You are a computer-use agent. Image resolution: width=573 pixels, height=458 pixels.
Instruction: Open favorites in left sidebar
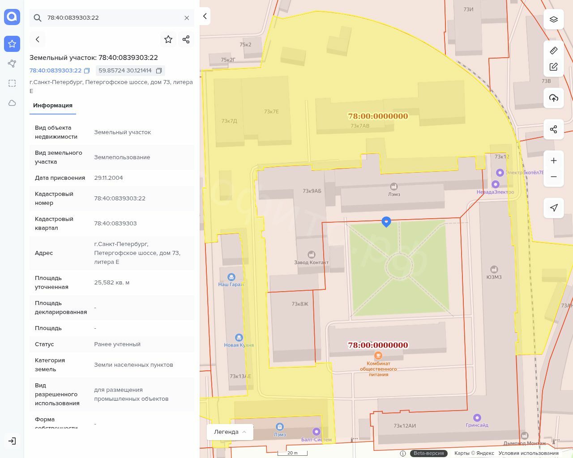point(12,44)
